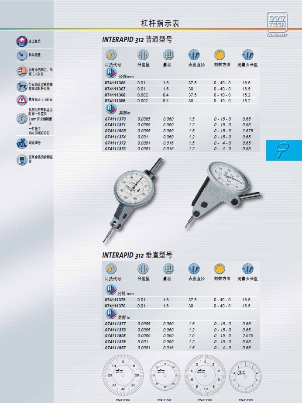Screen dimensions: 302x403
Task: Click the yellow scale method icon in 垂直型号 table
Action: pos(220,269)
